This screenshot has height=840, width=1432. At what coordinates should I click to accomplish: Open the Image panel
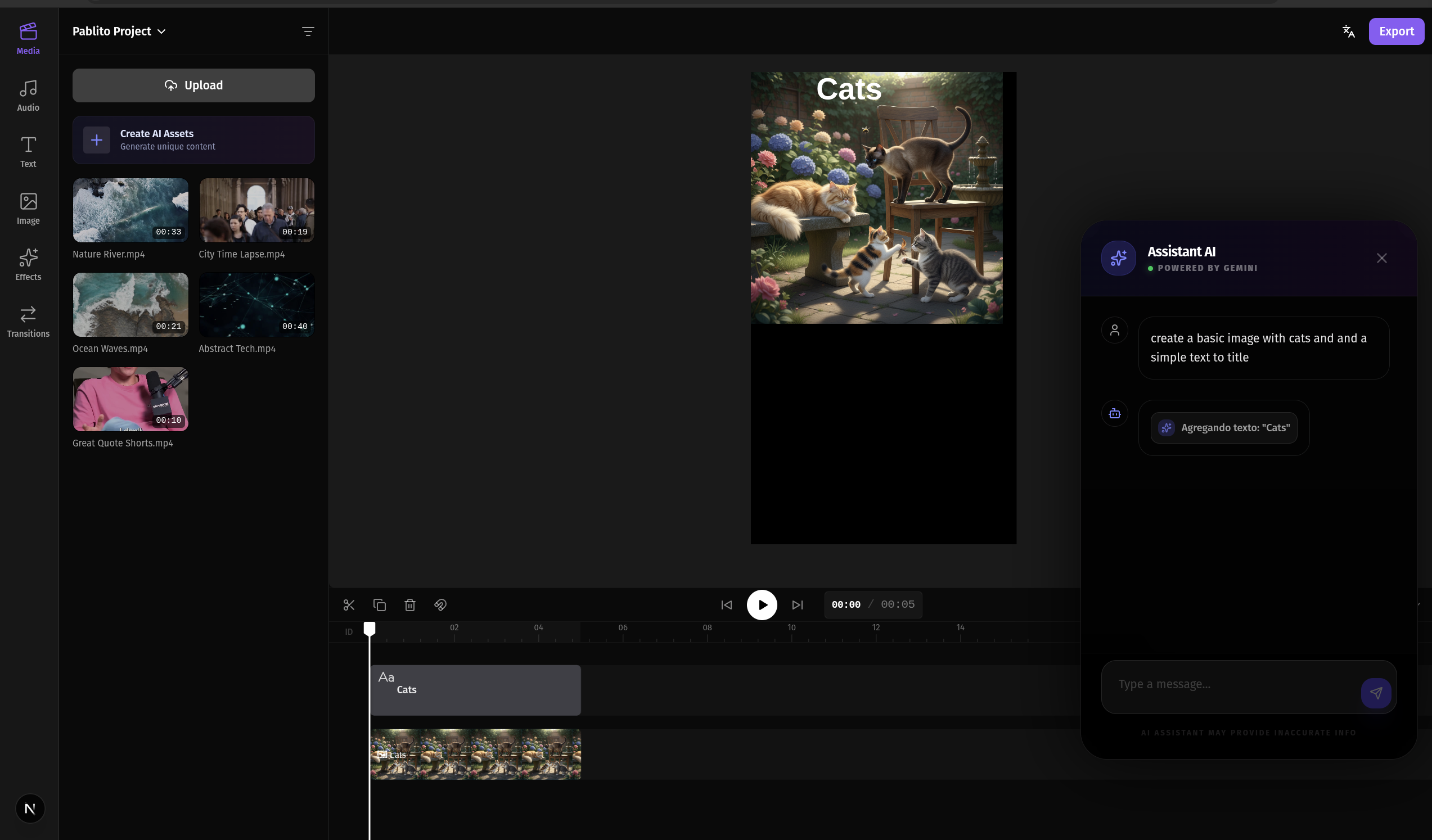[28, 208]
